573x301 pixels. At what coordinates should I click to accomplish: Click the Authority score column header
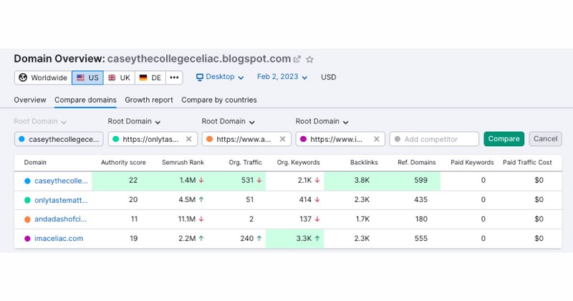tap(123, 163)
